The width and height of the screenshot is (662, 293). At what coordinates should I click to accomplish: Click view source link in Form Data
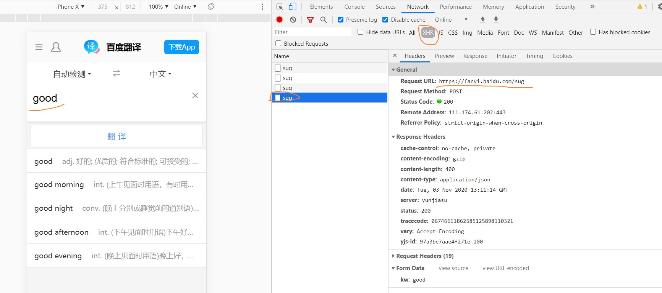click(x=453, y=268)
